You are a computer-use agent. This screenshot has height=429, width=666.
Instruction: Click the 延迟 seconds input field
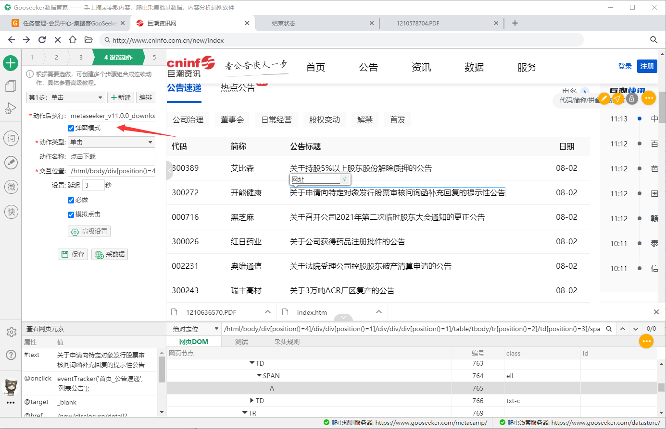tap(93, 185)
